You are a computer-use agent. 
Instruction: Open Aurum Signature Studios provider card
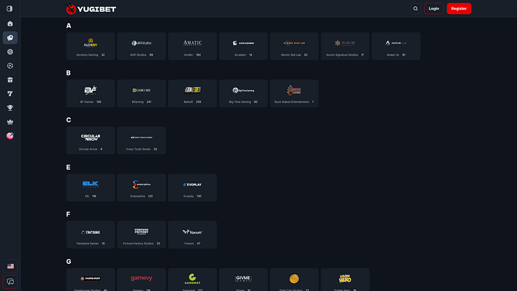point(345,46)
